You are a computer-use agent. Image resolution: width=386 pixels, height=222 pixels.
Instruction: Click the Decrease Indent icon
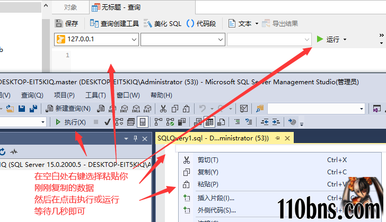point(265,122)
